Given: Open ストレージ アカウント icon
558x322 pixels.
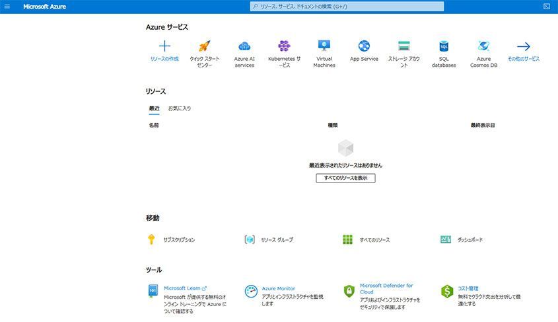Looking at the screenshot, I should click(x=403, y=46).
